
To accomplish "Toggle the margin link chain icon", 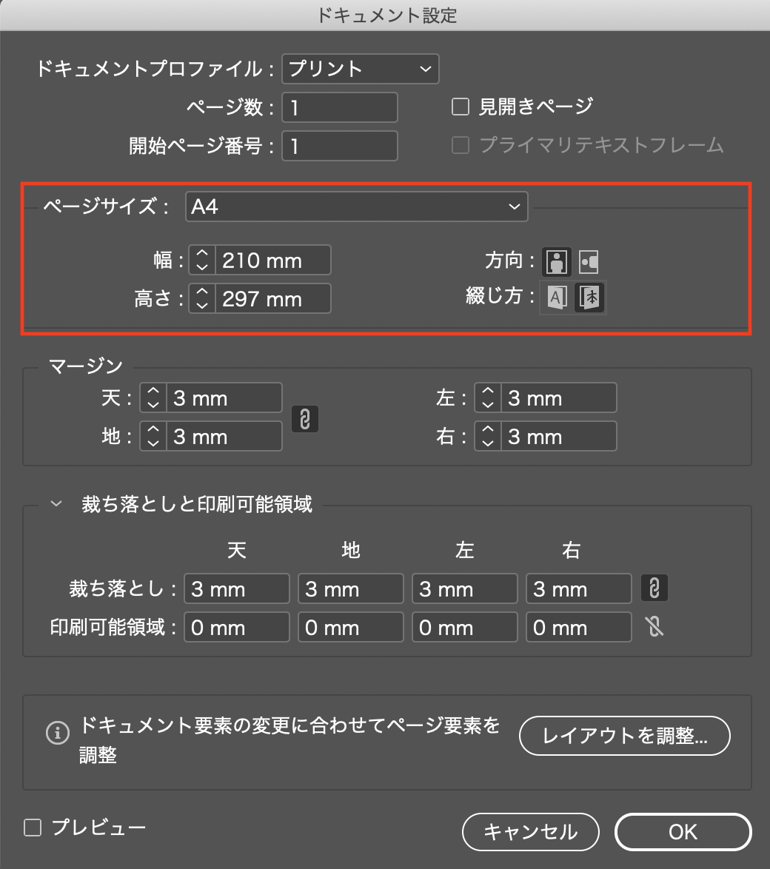I will tap(304, 418).
